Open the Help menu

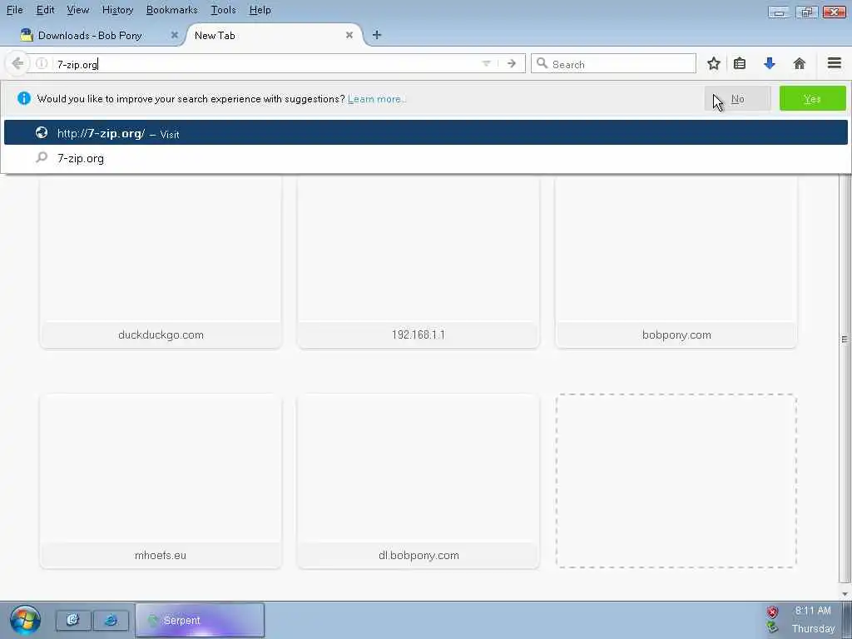(260, 10)
